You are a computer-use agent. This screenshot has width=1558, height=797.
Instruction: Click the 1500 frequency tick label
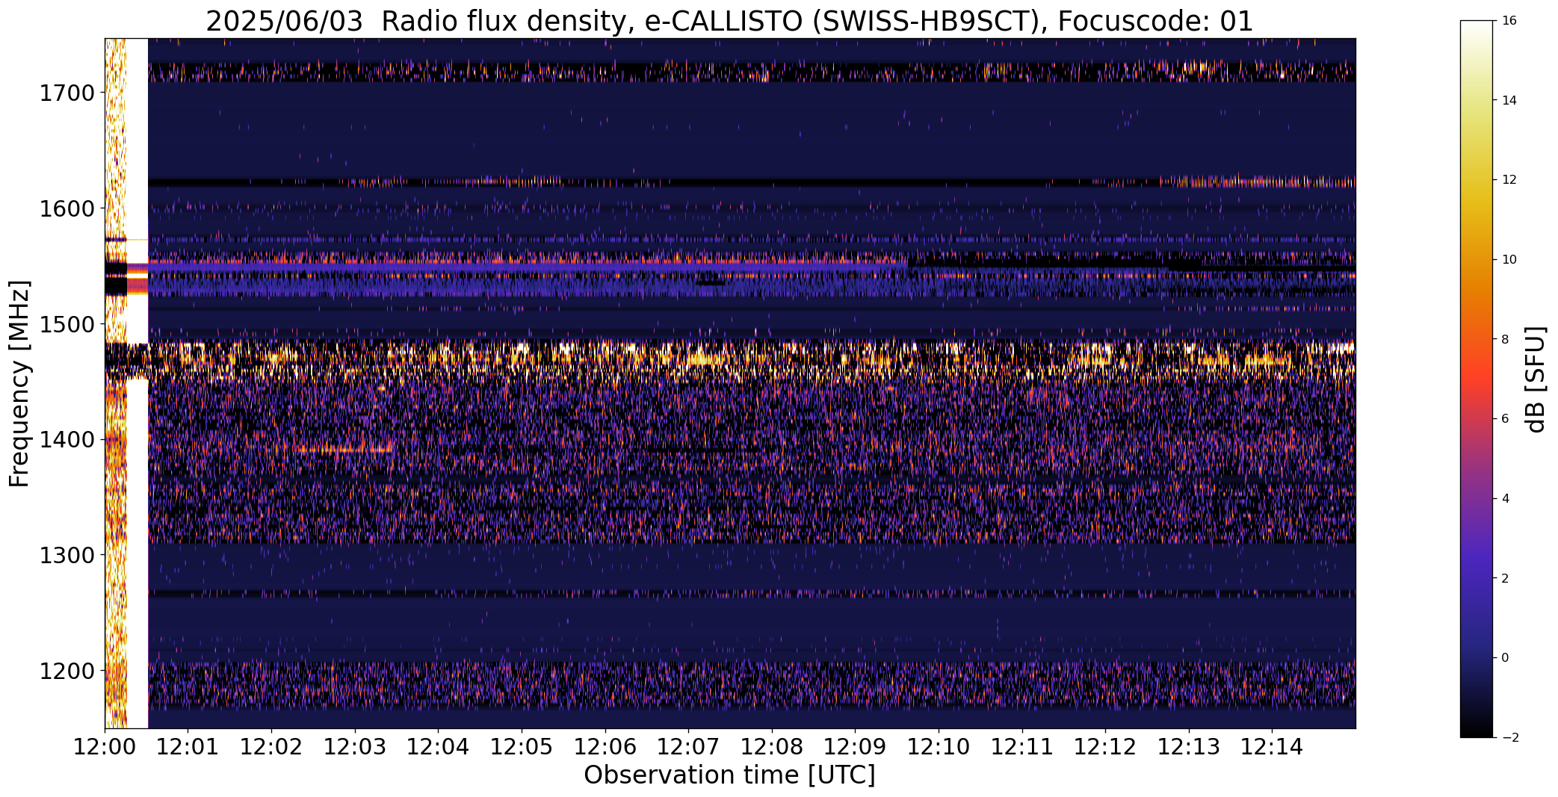[67, 324]
